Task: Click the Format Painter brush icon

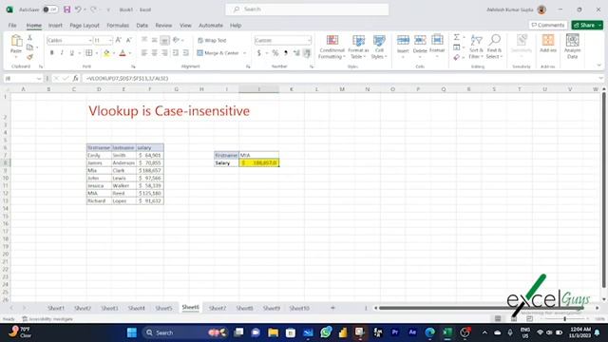Action: pos(29,57)
